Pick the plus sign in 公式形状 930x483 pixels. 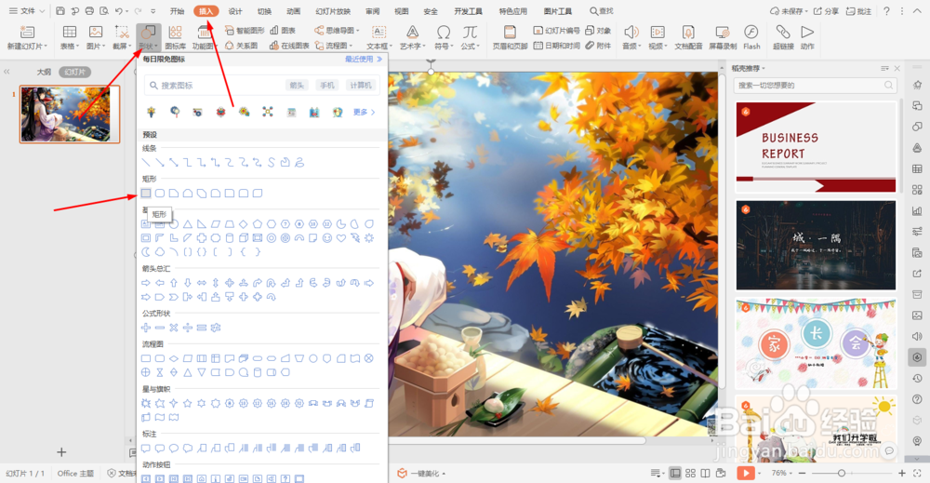point(146,328)
